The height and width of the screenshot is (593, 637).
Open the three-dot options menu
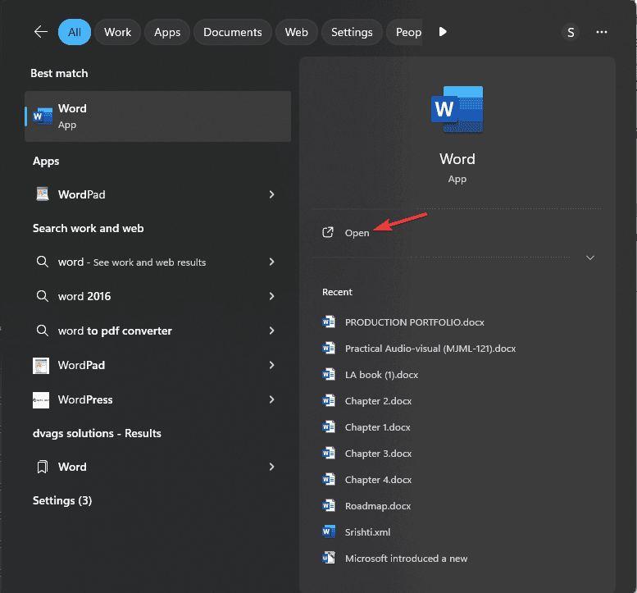601,32
